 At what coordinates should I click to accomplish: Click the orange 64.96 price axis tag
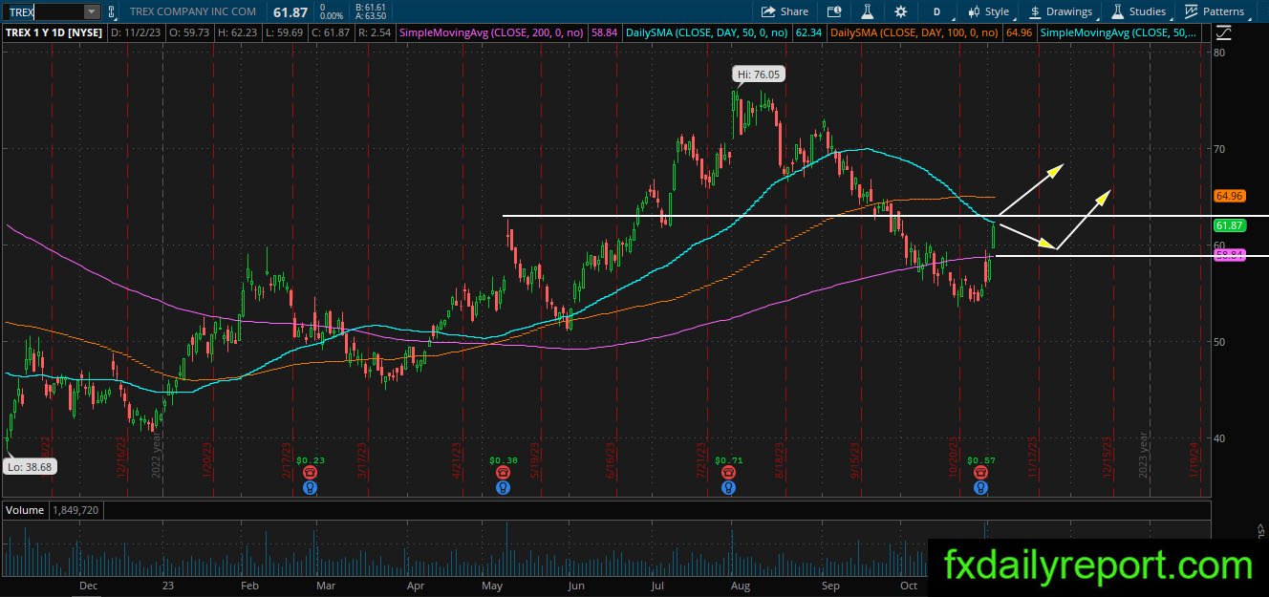pyautogui.click(x=1229, y=196)
